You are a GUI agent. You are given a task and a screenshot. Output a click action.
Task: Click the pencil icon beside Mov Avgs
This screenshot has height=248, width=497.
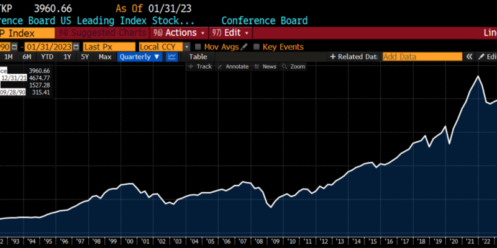pos(244,46)
